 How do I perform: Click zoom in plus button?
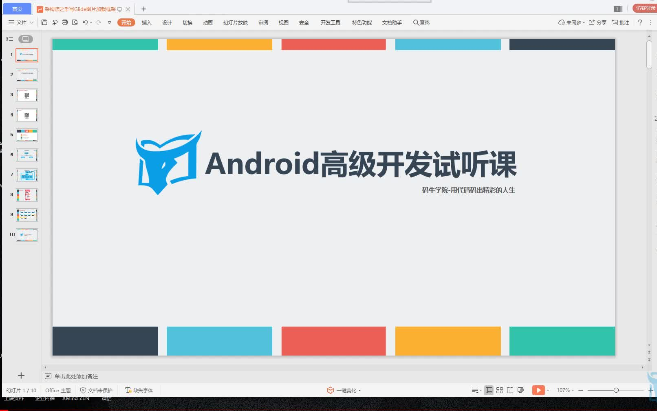tap(650, 390)
